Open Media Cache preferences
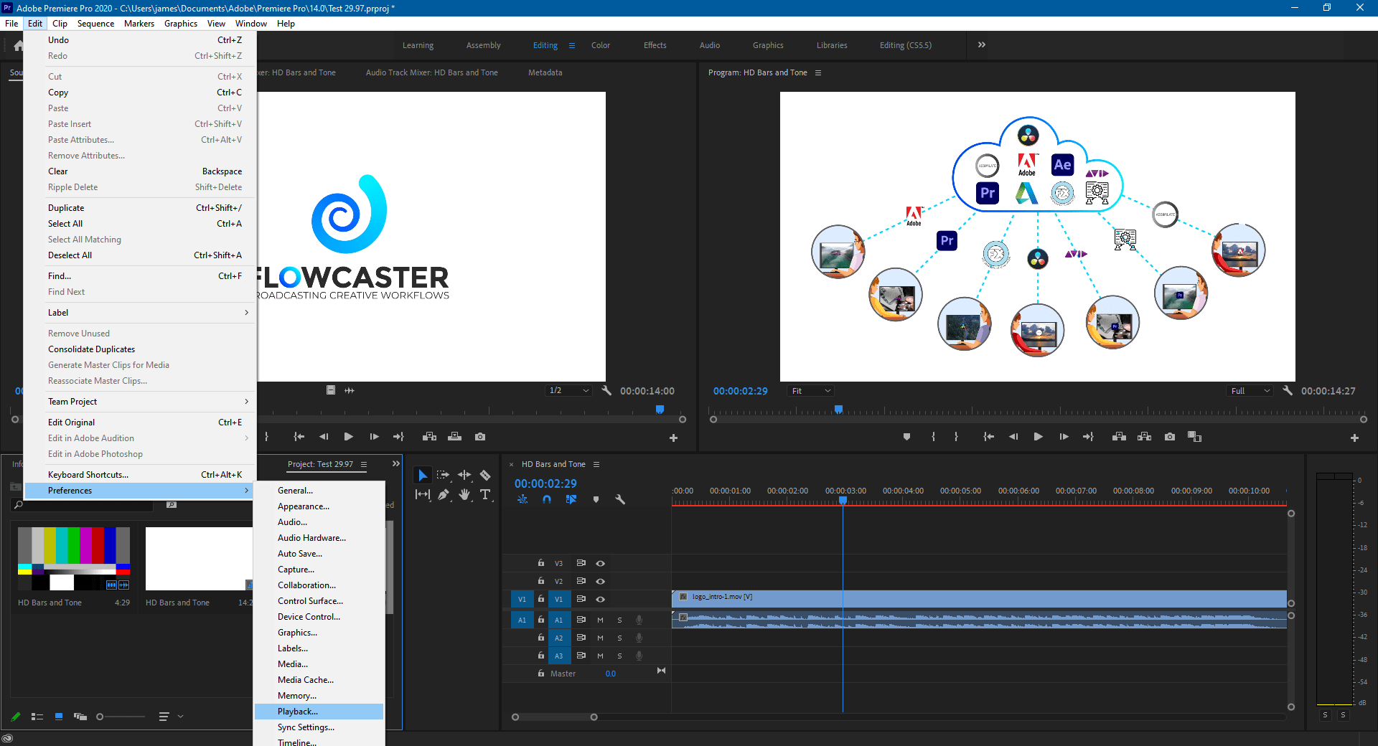 click(x=319, y=680)
